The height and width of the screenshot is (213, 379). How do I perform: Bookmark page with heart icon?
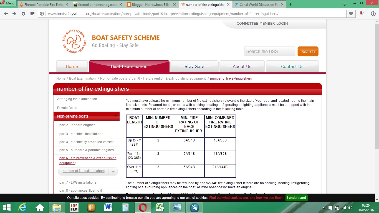click(x=351, y=14)
